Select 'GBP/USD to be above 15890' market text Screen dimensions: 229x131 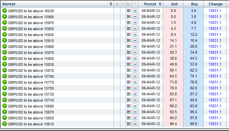click(x=31, y=47)
